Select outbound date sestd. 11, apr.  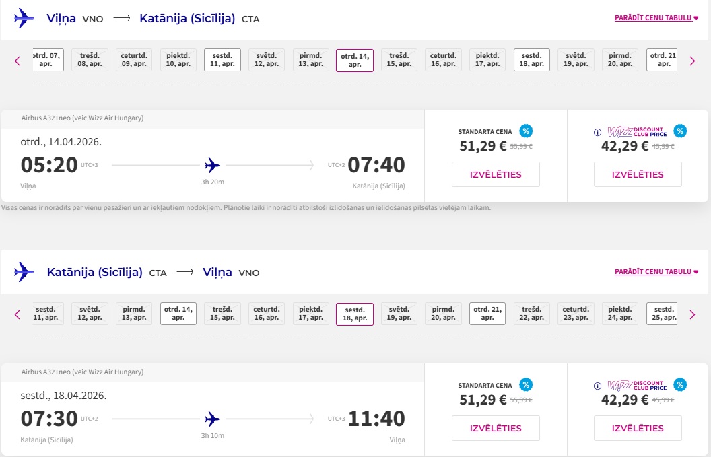(x=222, y=60)
